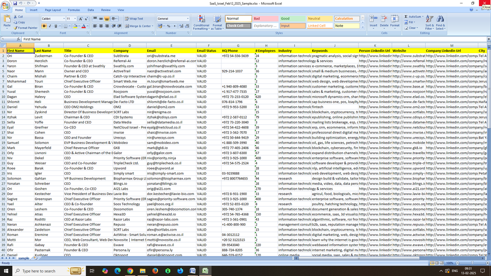The image size is (491, 276).
Task: Open the Page Layout tab
Action: (x=53, y=10)
